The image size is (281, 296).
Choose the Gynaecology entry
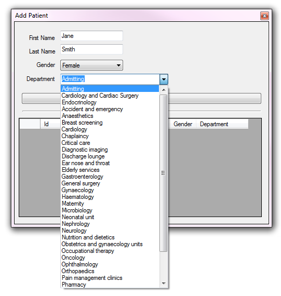(x=110, y=190)
